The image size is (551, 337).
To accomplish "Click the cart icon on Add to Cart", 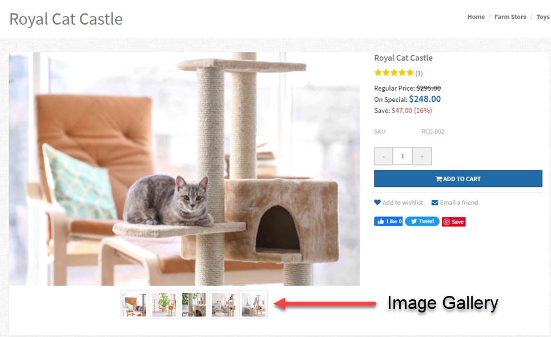I will tap(439, 179).
